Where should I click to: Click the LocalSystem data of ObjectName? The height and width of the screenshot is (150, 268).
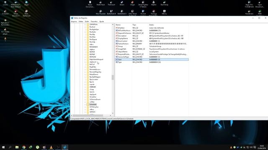[154, 52]
